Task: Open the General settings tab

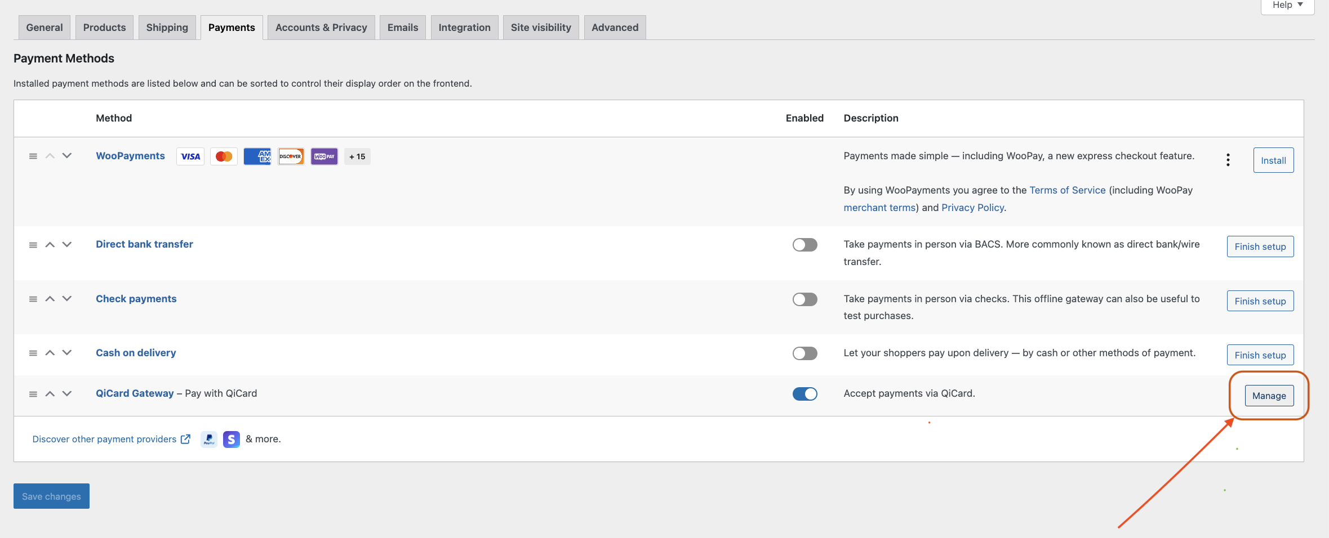Action: click(45, 28)
